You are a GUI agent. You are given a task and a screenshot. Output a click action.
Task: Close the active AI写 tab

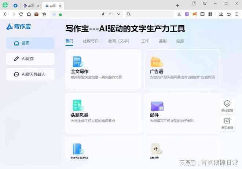click(x=60, y=6)
